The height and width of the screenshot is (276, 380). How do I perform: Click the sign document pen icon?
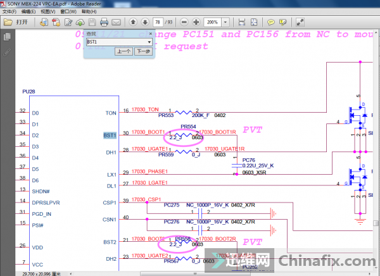tap(68, 22)
